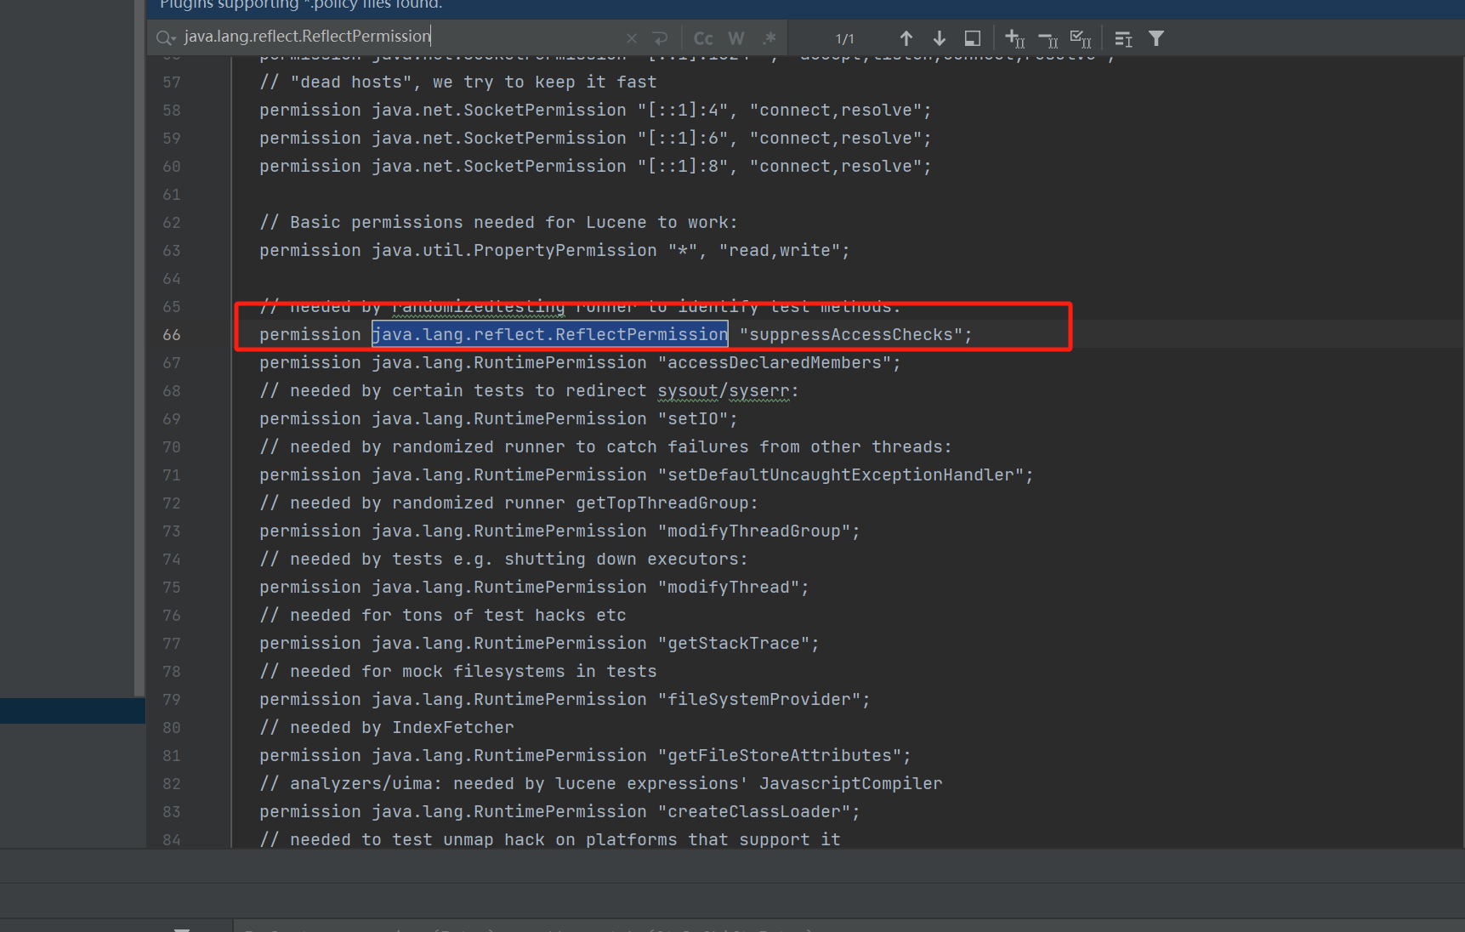Click the unmap hack comment on line 84
Viewport: 1465px width, 932px height.
click(x=550, y=840)
